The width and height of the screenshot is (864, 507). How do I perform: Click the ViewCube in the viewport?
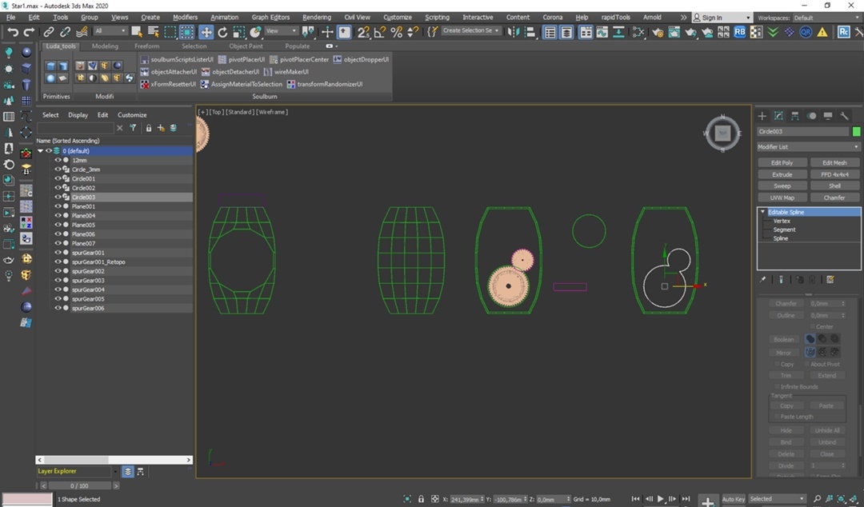tap(722, 133)
